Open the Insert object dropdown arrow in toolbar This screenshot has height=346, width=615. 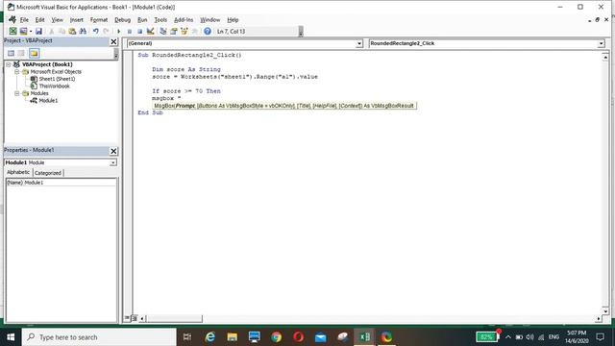[x=31, y=31]
